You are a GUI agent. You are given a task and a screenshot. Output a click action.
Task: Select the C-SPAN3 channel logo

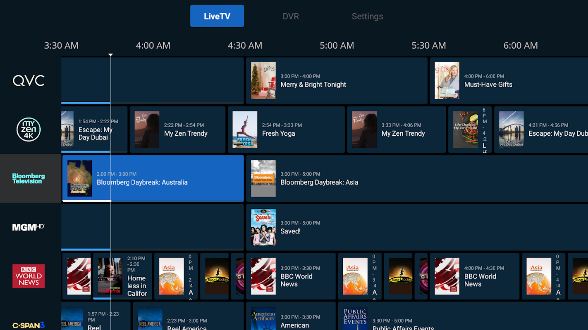(x=29, y=325)
